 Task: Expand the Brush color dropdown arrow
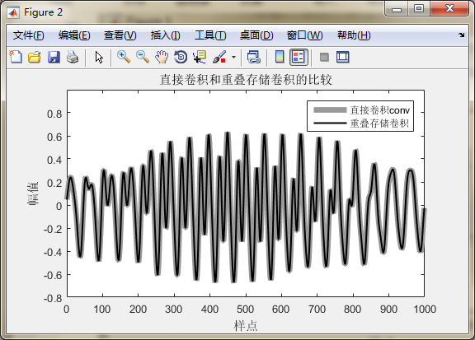click(233, 57)
